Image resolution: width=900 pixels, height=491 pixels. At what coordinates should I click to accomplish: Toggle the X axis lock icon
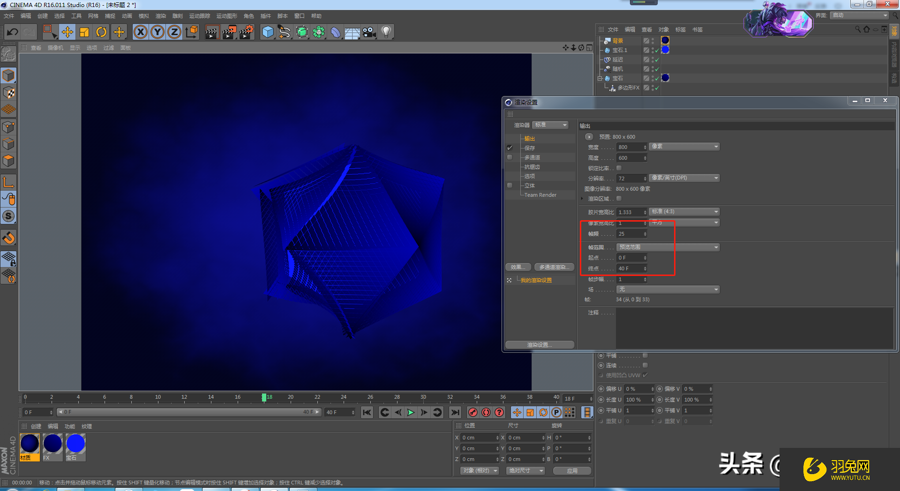(141, 32)
